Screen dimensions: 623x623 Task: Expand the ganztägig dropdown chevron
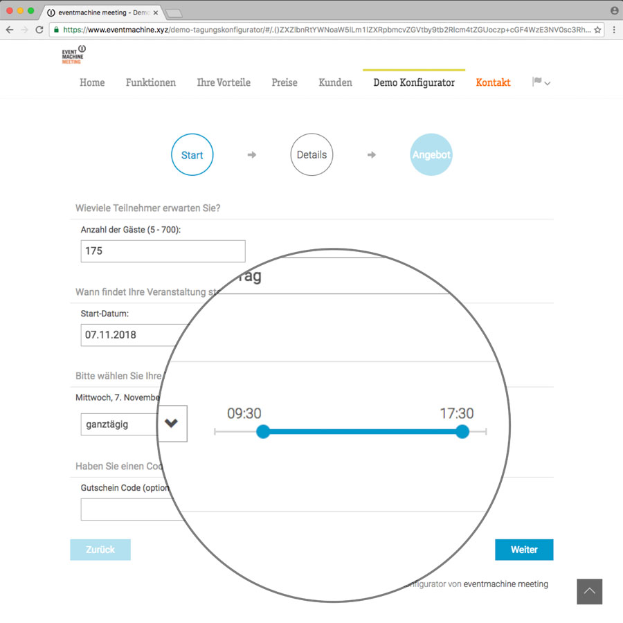(x=172, y=424)
